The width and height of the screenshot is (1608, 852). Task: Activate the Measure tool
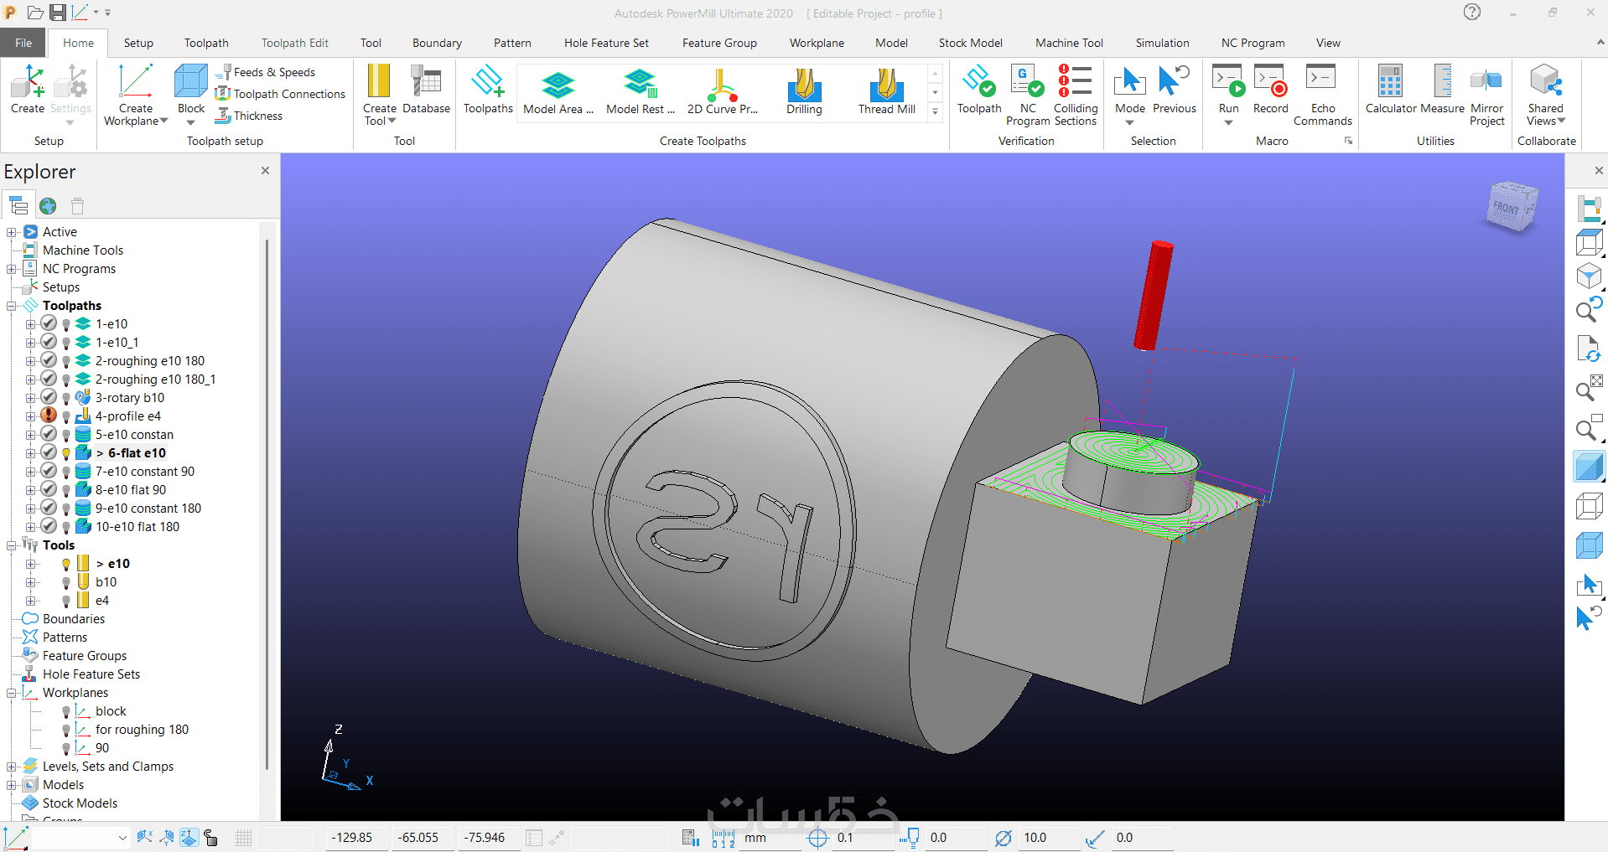(x=1442, y=89)
